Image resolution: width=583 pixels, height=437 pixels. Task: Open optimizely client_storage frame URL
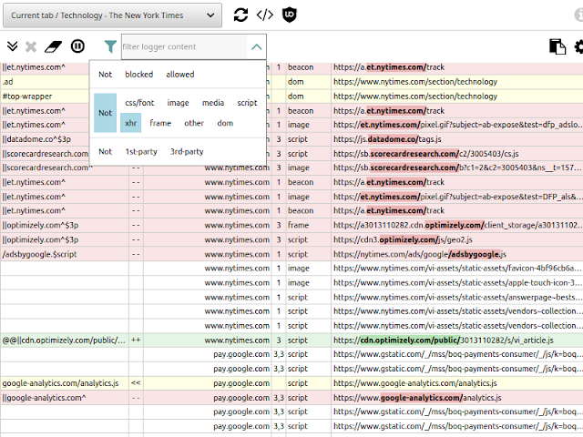tap(457, 226)
